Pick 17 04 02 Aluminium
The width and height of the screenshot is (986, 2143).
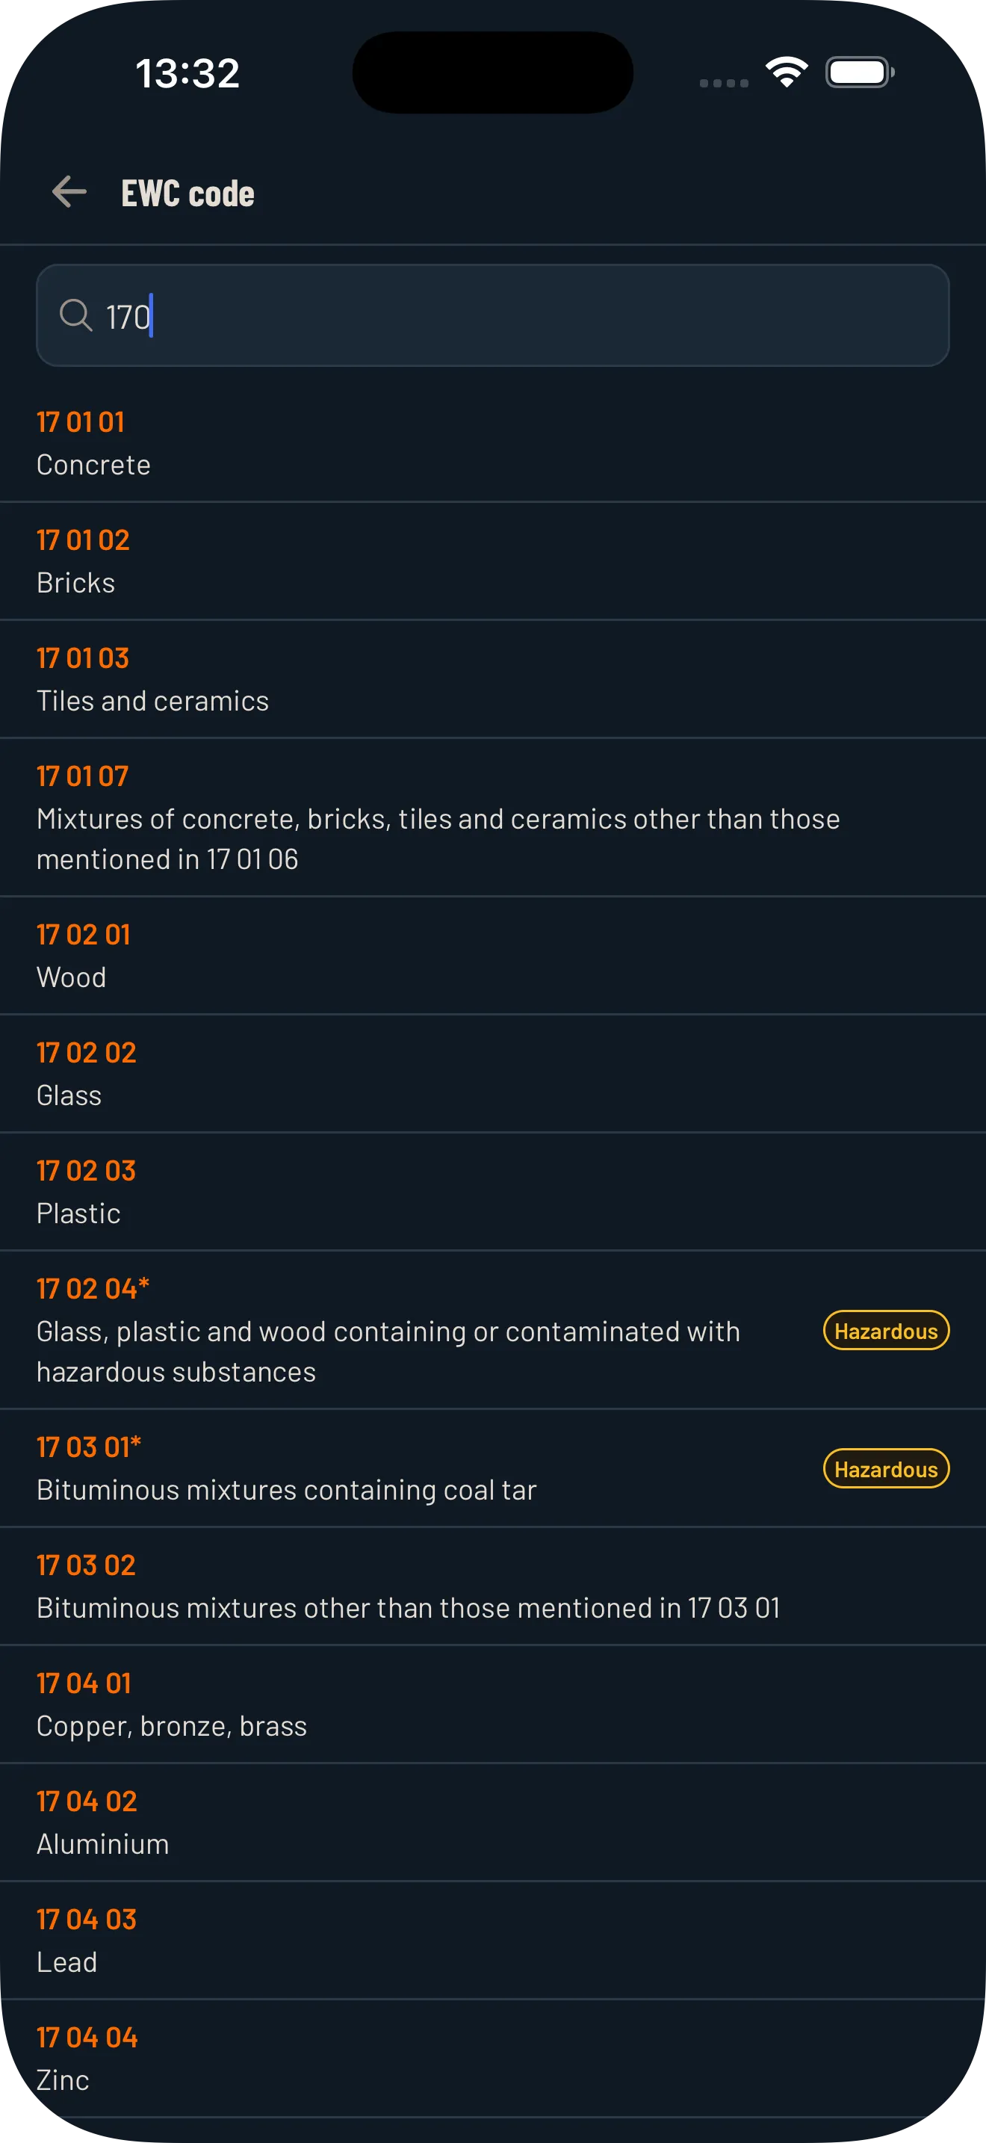[493, 1822]
